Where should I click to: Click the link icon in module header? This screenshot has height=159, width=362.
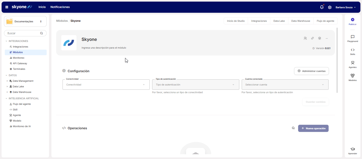[x=312, y=38]
